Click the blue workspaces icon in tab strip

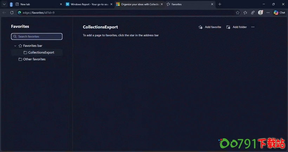11,4
